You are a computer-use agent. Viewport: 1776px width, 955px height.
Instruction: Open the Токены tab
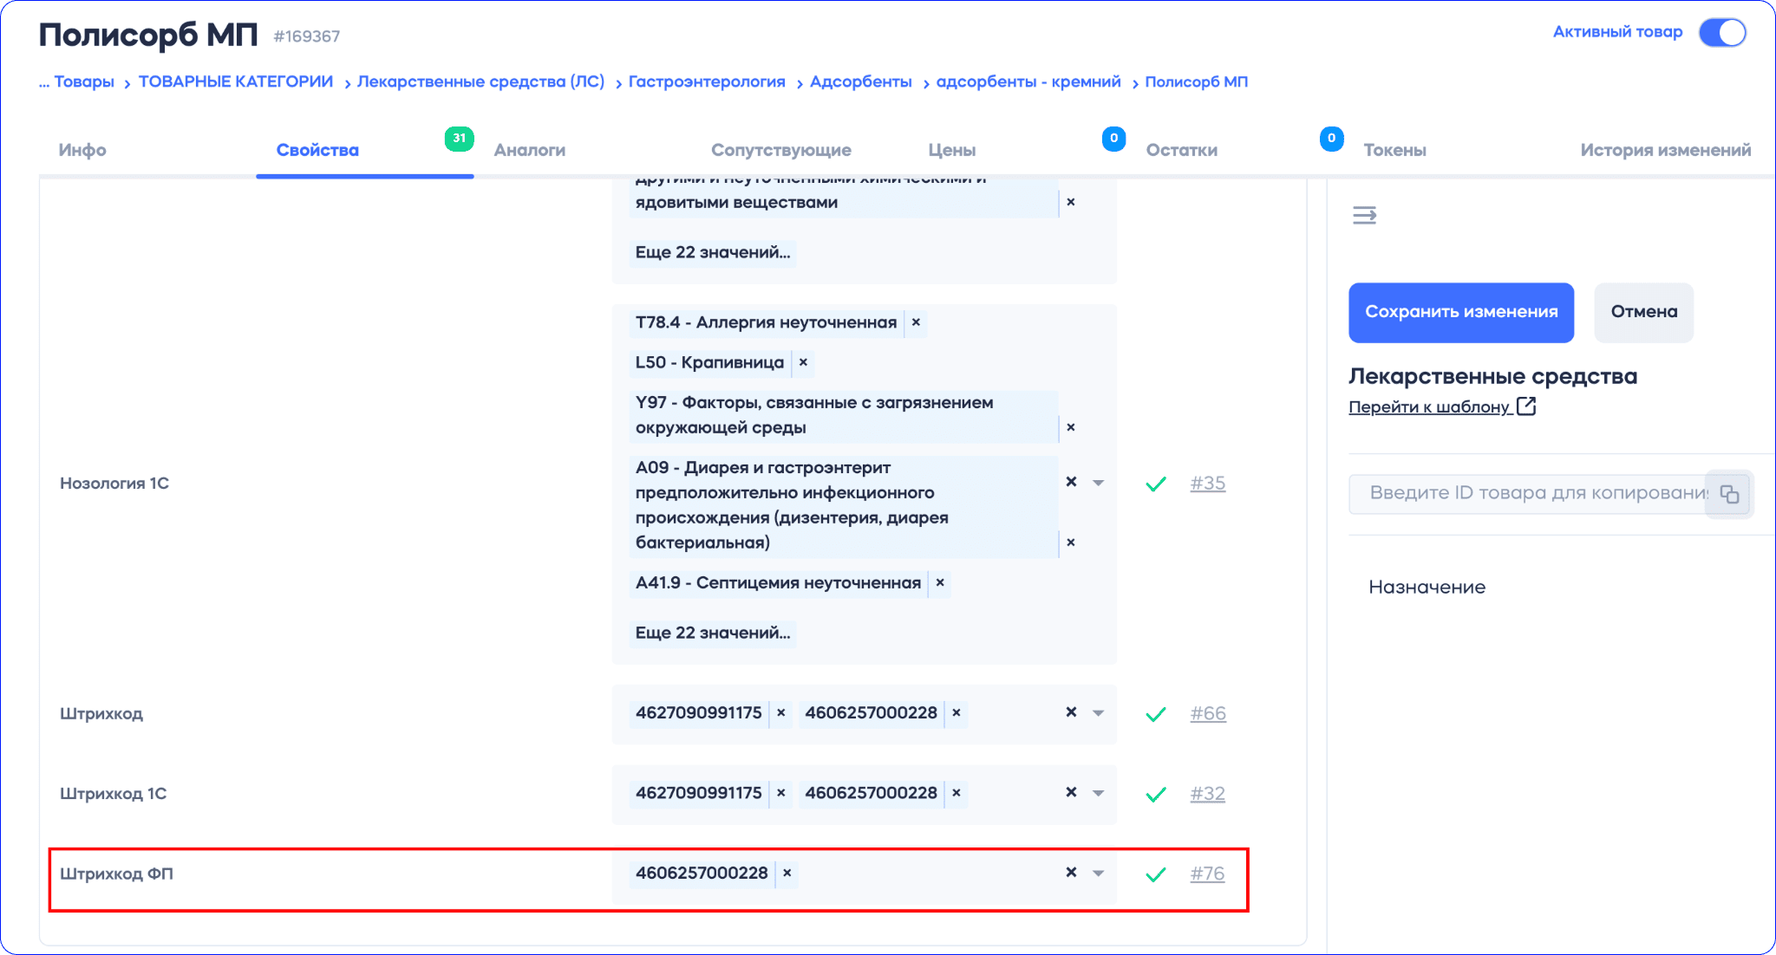point(1395,150)
